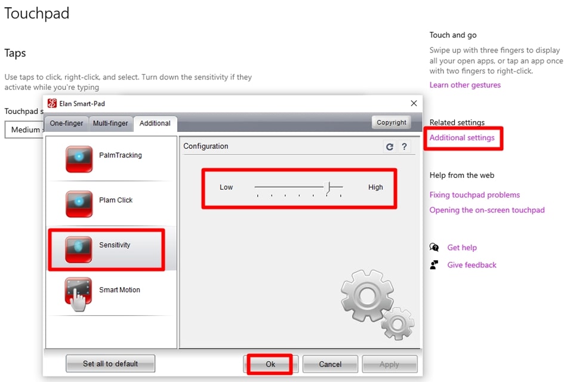Click the Smart Motion label text
This screenshot has width=567, height=382.
pyautogui.click(x=119, y=289)
